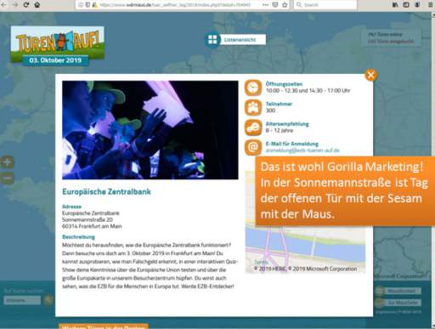Click the browser Search box
Viewport: 435px width, 329px height.
tap(325, 4)
